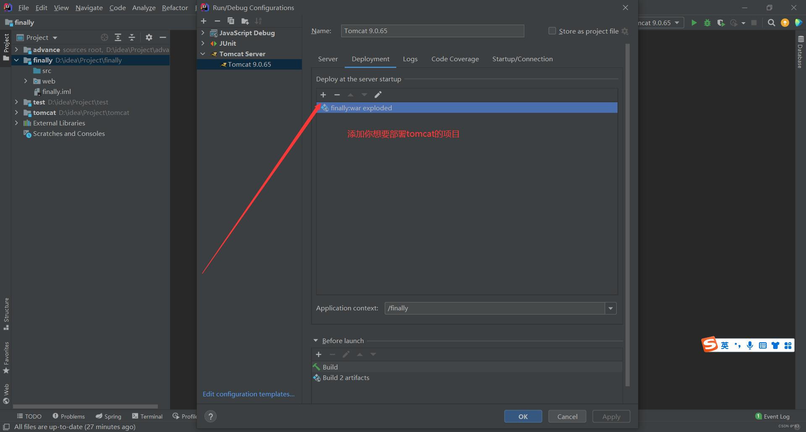Select opened file locate icon in Project panel

(x=105, y=37)
